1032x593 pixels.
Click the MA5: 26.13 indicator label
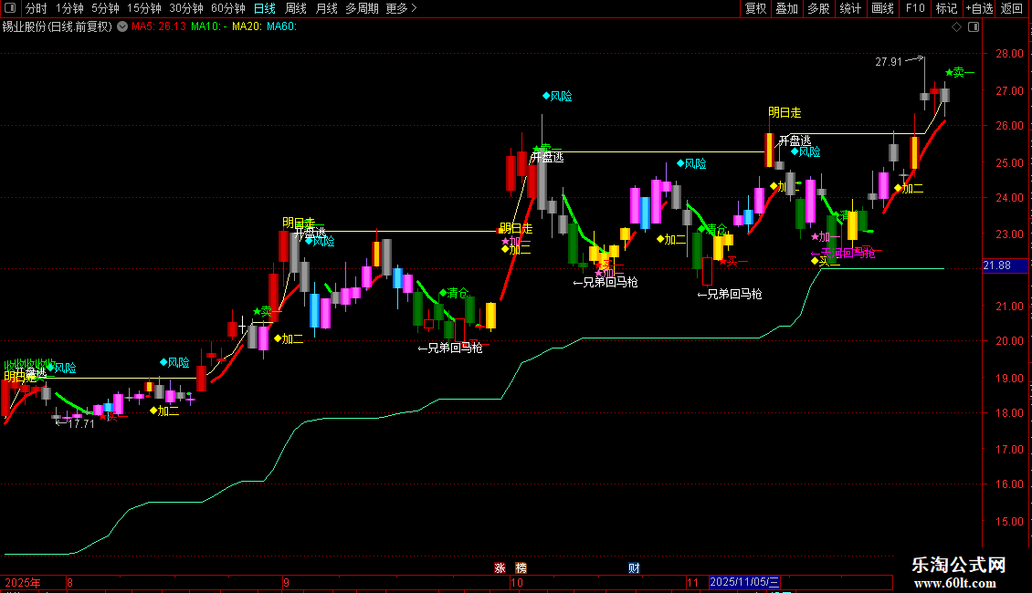point(159,26)
